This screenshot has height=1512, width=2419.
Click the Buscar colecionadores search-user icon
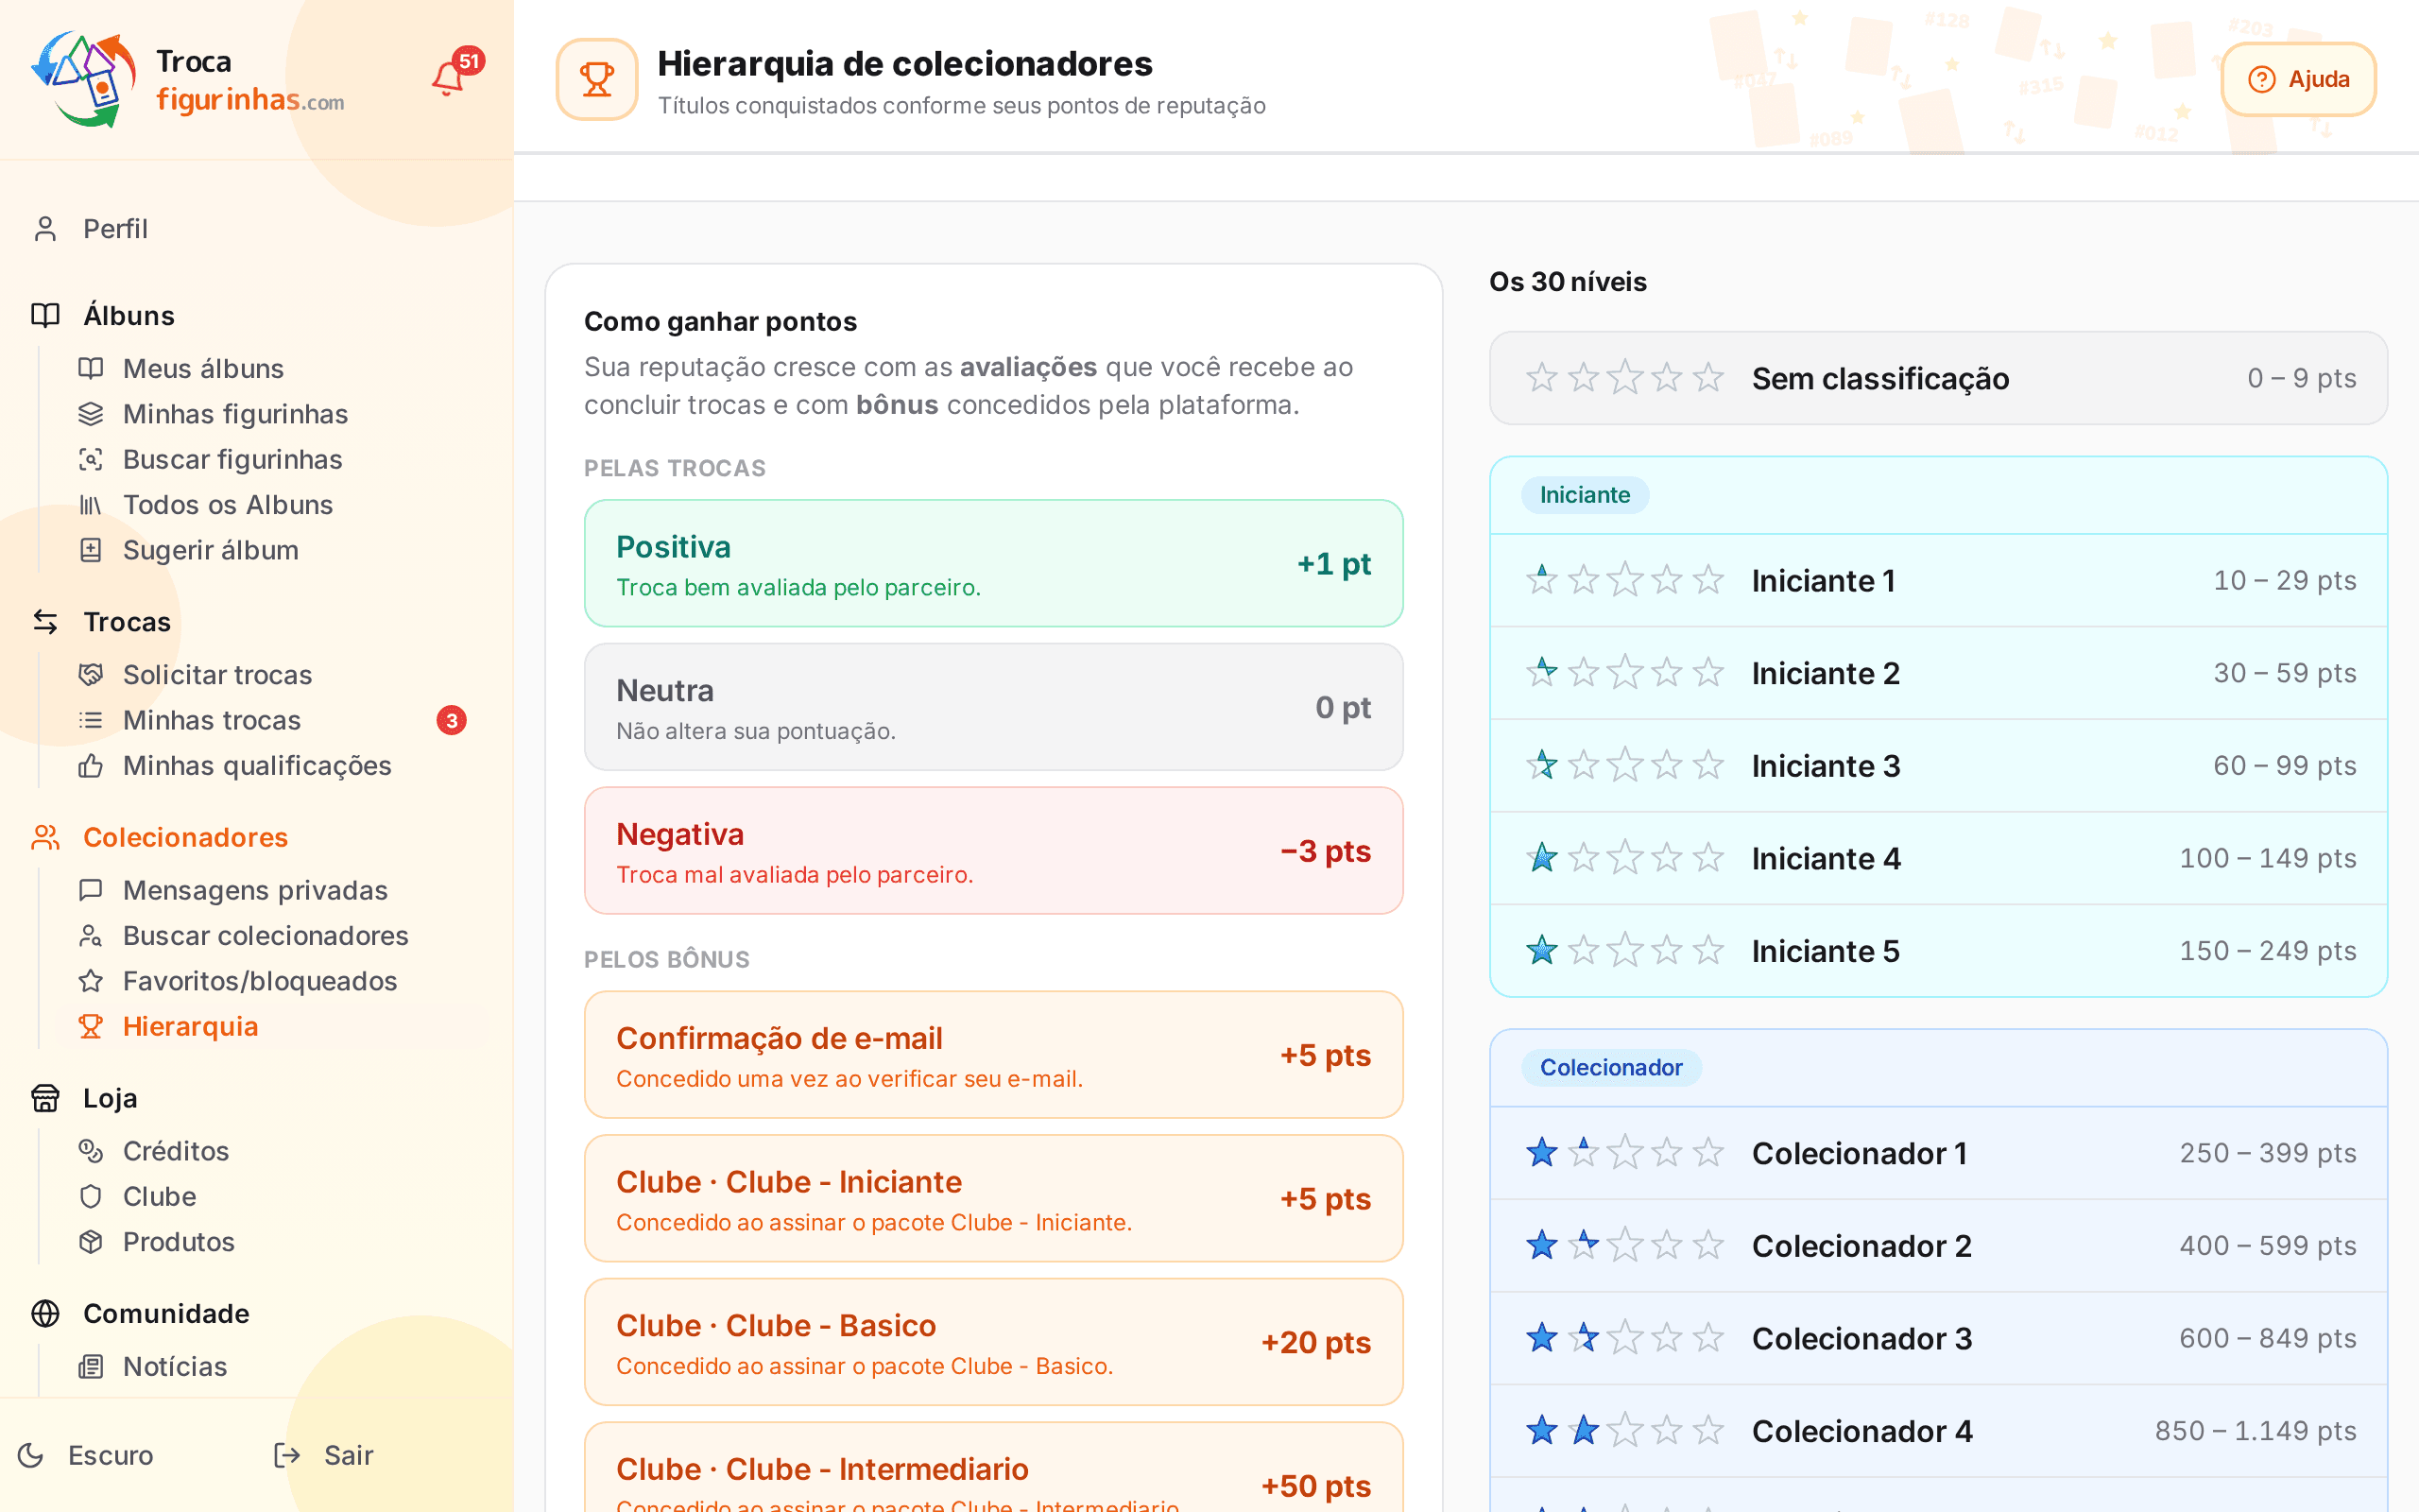[91, 936]
